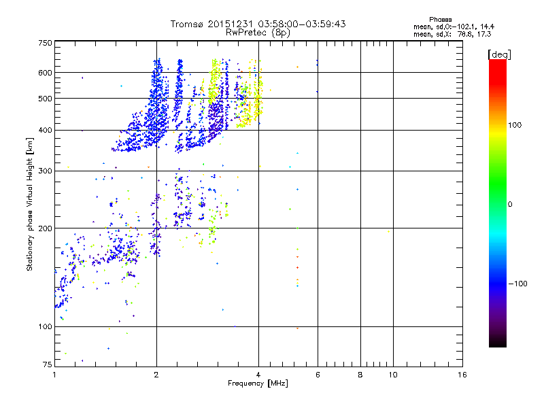The height and width of the screenshot is (408, 544).
Task: Click the 'Phases' heading text
Action: click(x=440, y=20)
